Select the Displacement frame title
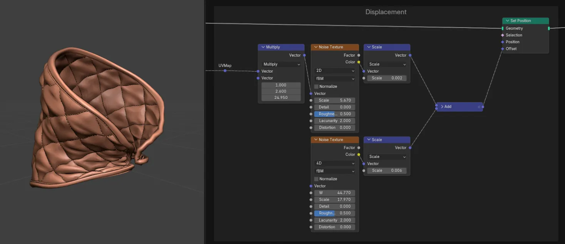Image resolution: width=565 pixels, height=244 pixels. click(386, 12)
